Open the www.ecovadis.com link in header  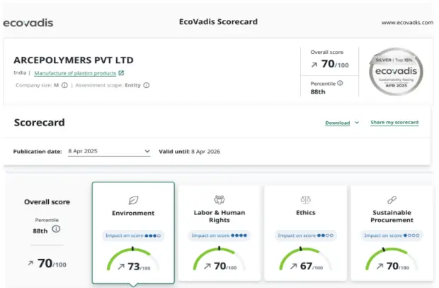(x=406, y=23)
